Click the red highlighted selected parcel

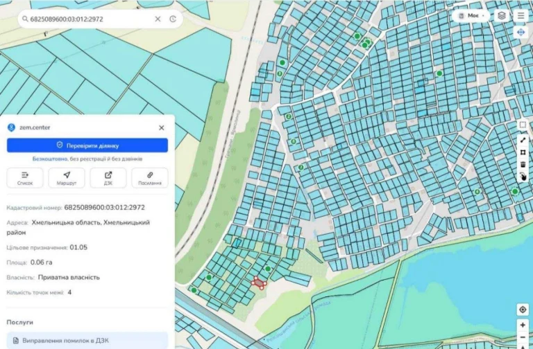point(259,283)
